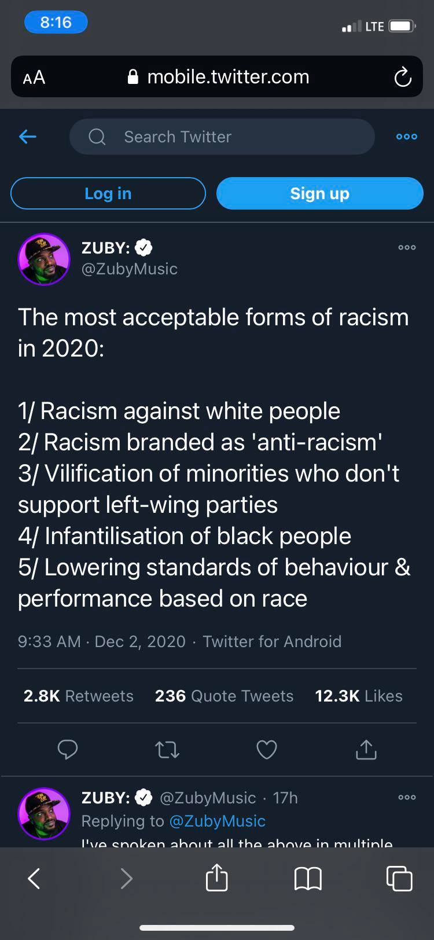This screenshot has width=434, height=940.
Task: Open the AA text size menu
Action: point(33,76)
